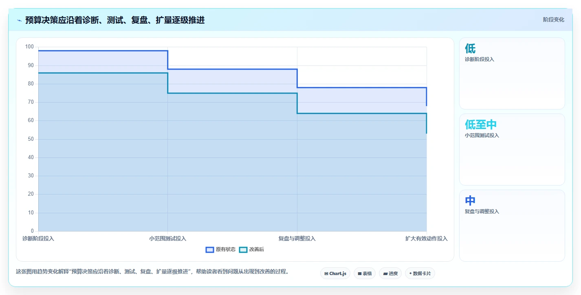Select the 表格 tag pill

click(365, 273)
